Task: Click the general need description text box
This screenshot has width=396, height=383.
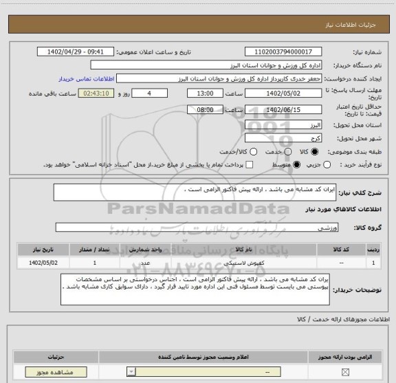Action: click(x=195, y=193)
